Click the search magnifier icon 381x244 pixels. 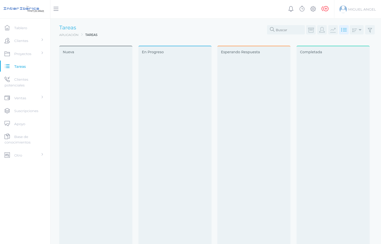[x=272, y=30]
